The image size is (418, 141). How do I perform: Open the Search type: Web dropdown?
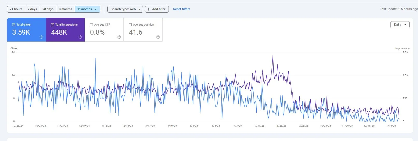125,9
